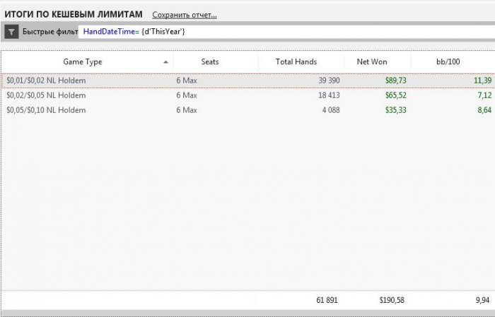Click the 6 Max cell in first row

pyautogui.click(x=187, y=80)
